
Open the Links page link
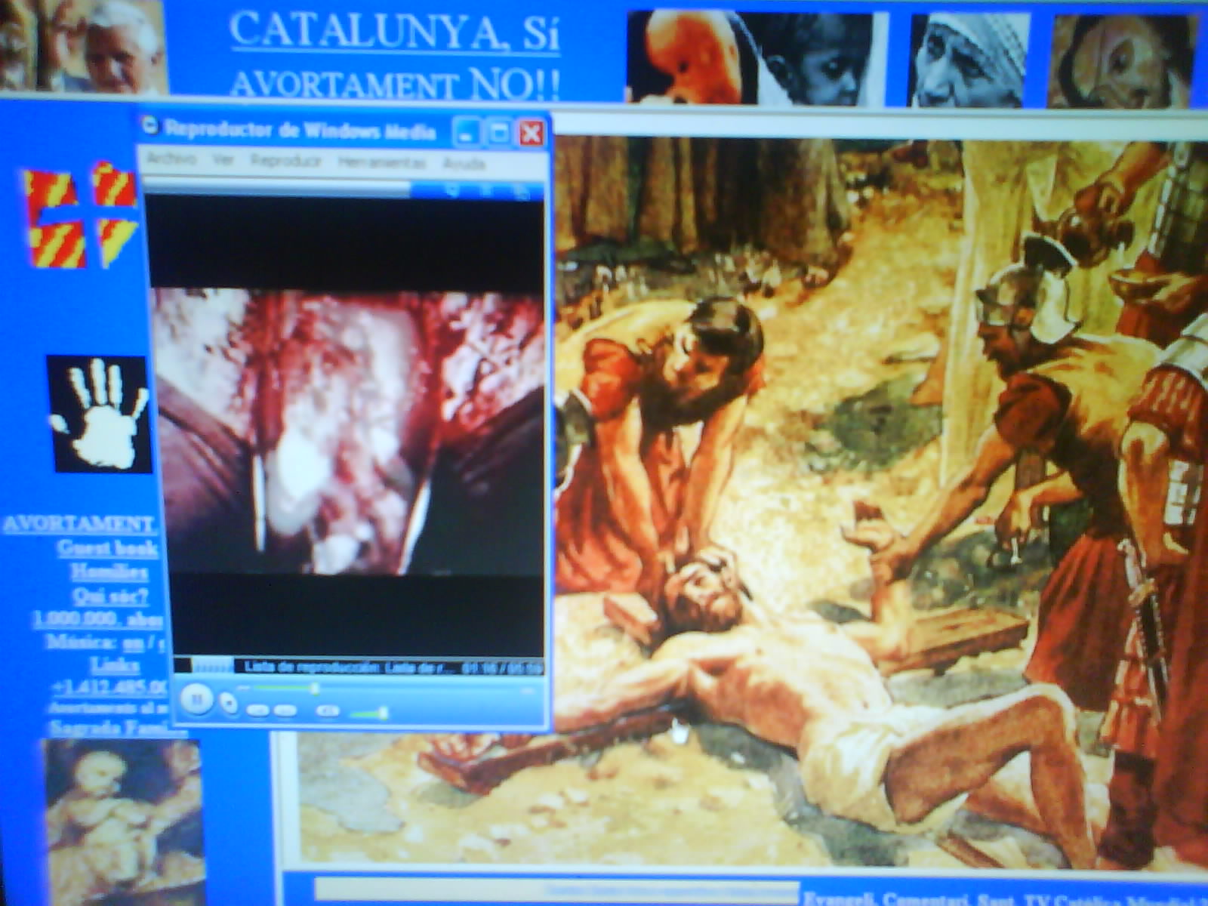click(115, 665)
